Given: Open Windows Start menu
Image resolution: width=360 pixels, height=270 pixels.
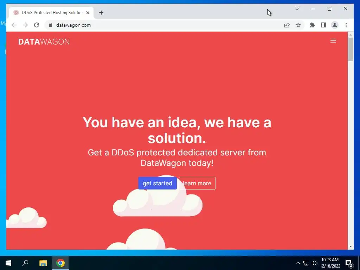Looking at the screenshot, I should (8, 263).
